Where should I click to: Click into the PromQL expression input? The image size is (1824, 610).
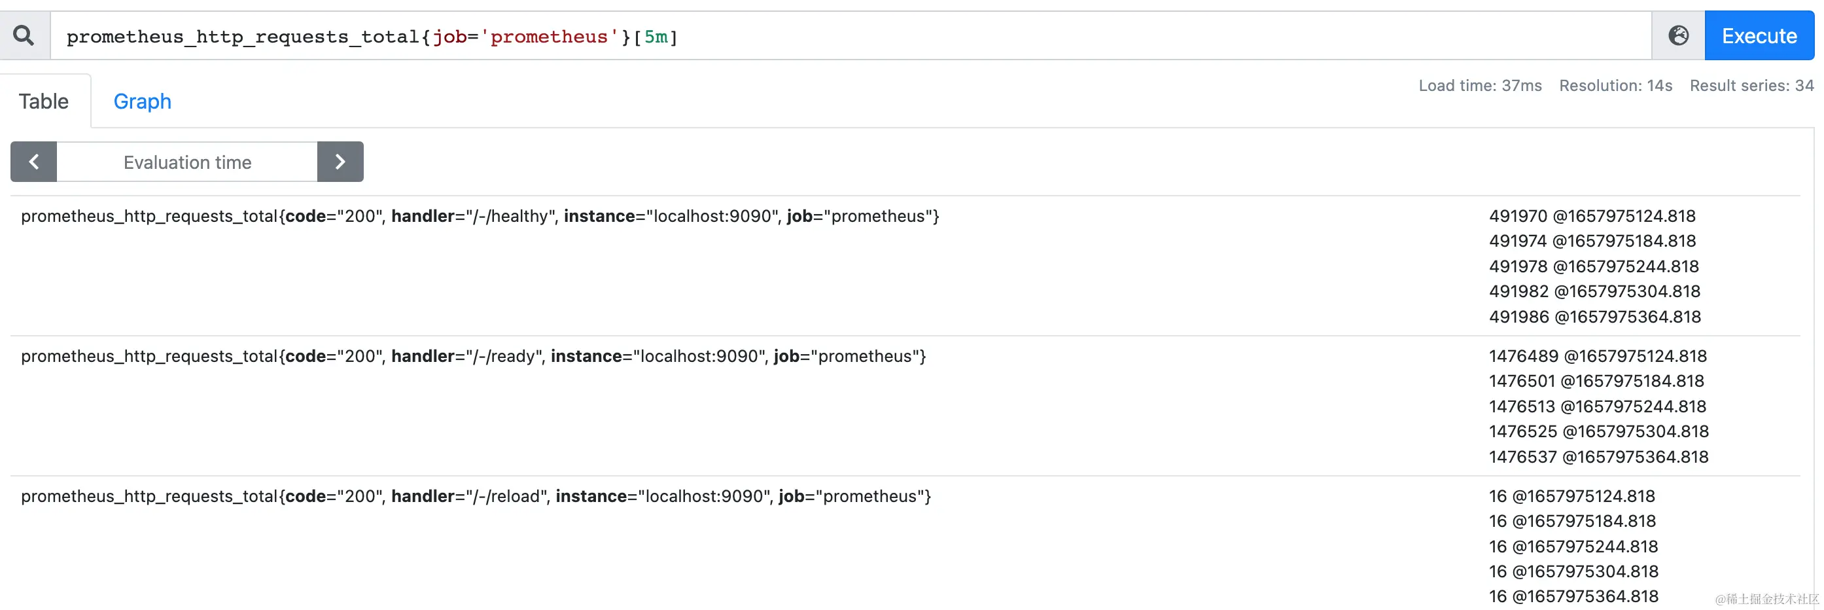point(850,36)
